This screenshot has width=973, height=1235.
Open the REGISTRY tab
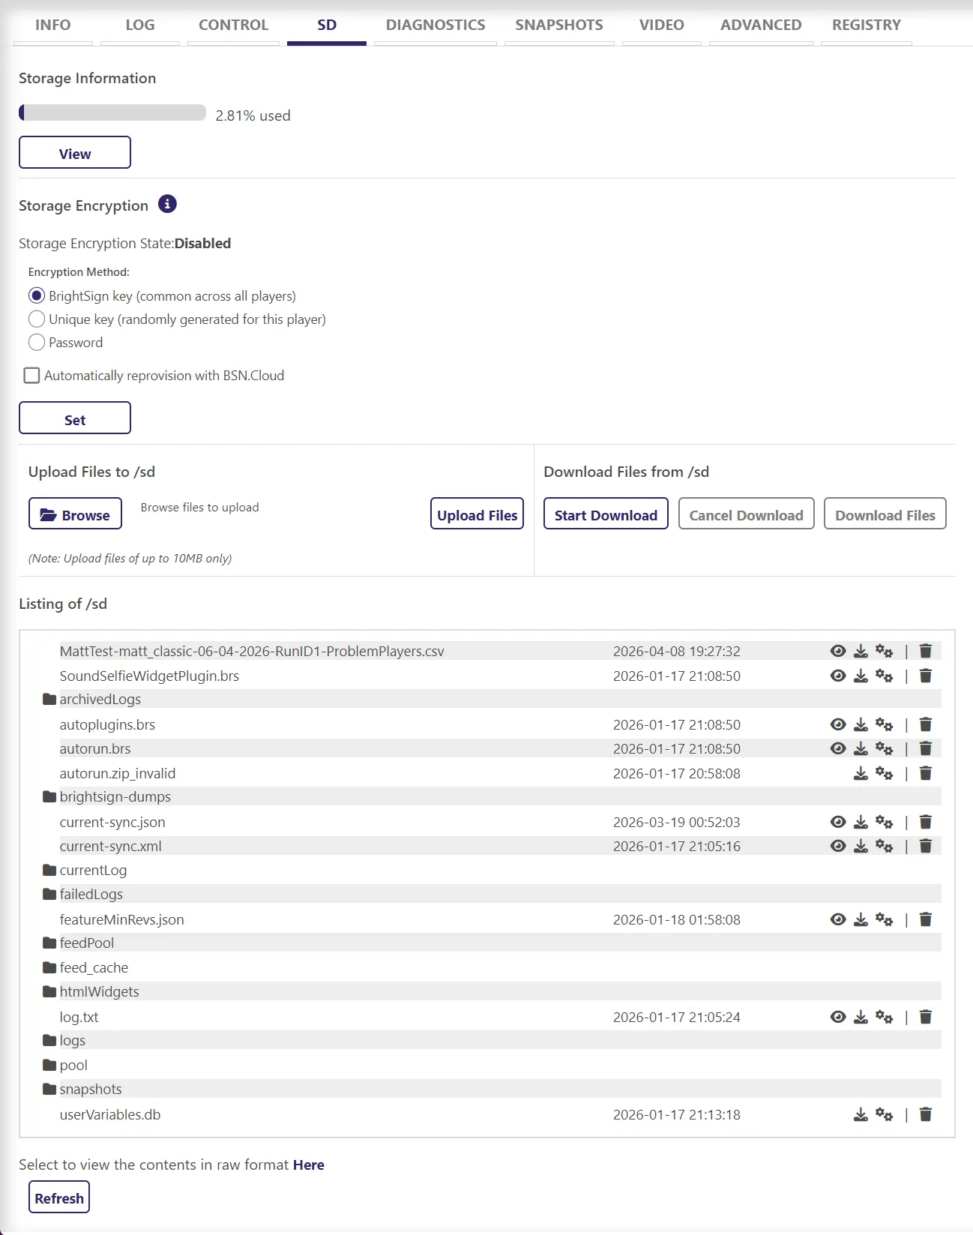tap(867, 25)
